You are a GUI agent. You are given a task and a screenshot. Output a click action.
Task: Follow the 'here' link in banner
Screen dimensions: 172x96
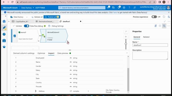click(115, 13)
